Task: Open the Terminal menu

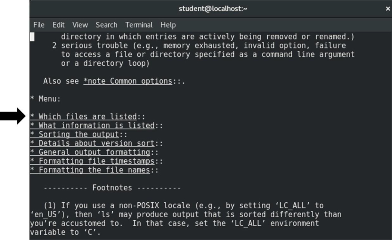Action: coord(139,25)
